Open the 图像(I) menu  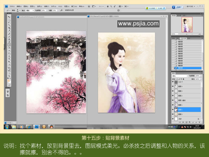(x=26, y=6)
